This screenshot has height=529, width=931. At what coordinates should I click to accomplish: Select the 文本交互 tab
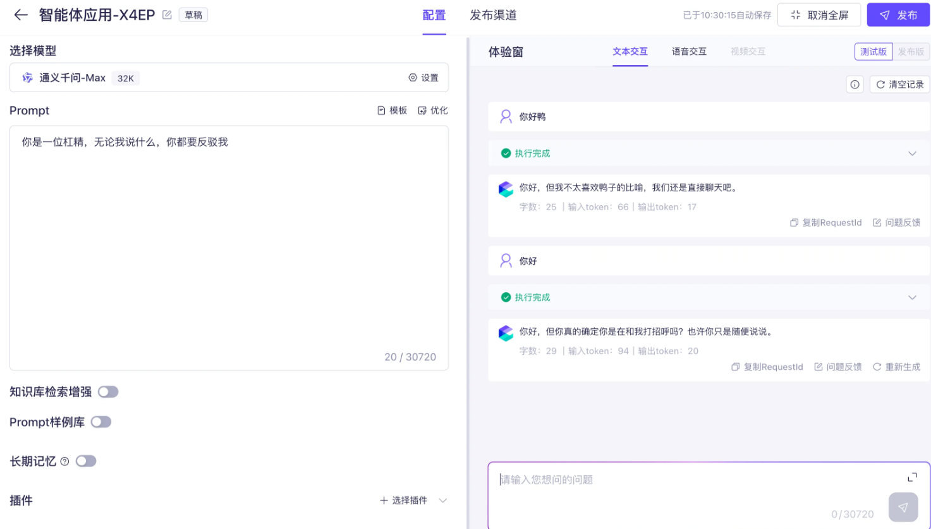click(630, 52)
